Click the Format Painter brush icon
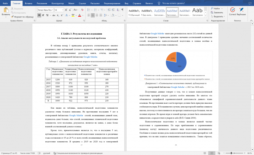The width and height of the screenshot is (254, 155). coord(12,17)
